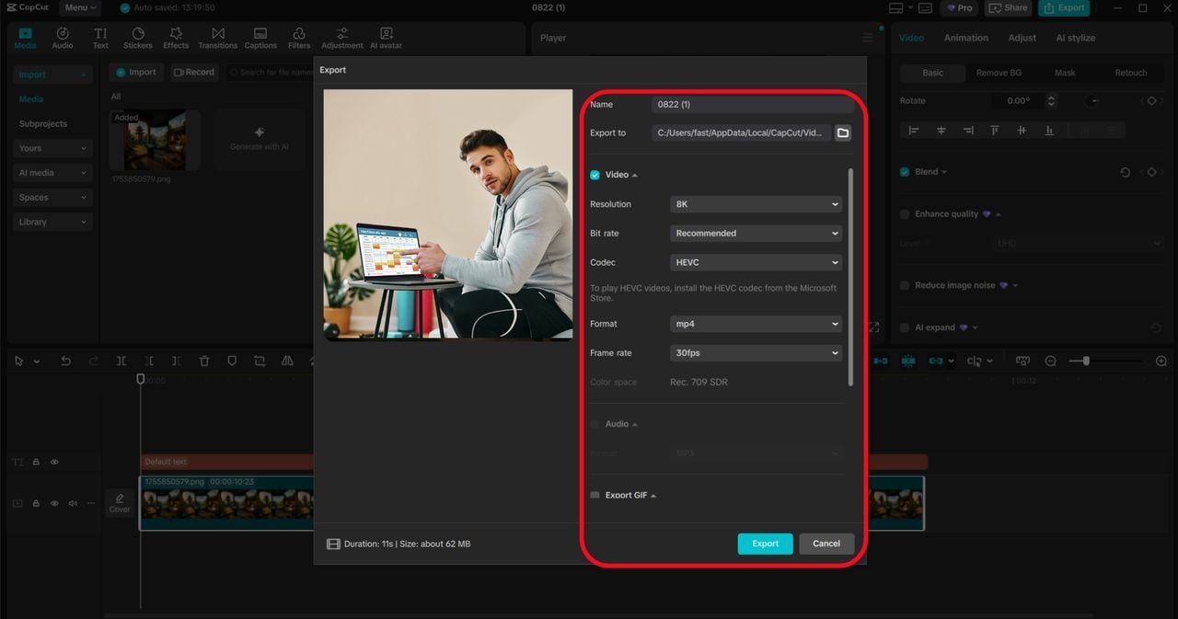Open the Stickers panel
This screenshot has width=1178, height=619.
click(x=138, y=38)
